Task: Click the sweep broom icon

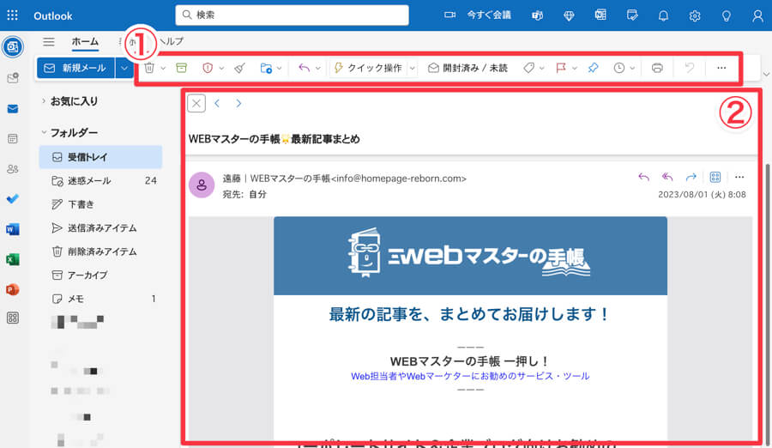Action: tap(239, 68)
